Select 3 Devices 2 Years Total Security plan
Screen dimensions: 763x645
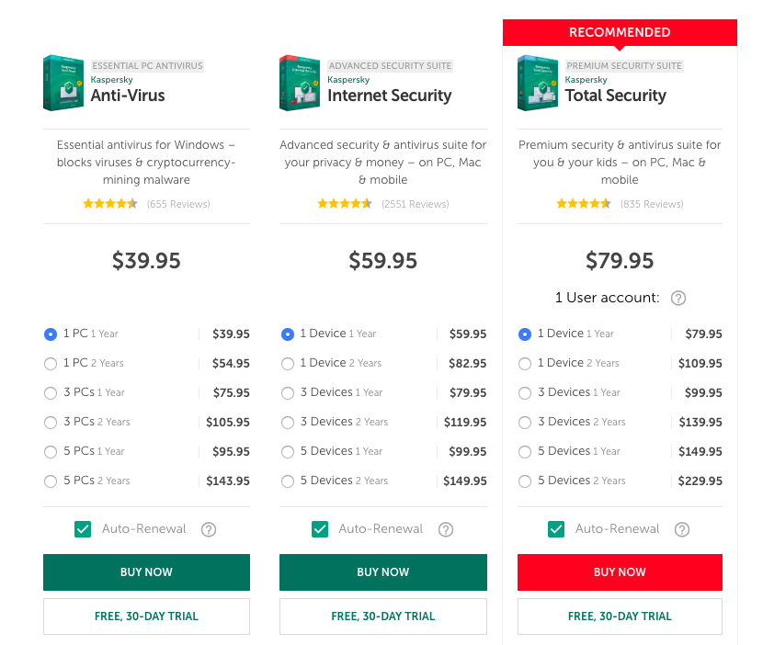[x=525, y=423]
